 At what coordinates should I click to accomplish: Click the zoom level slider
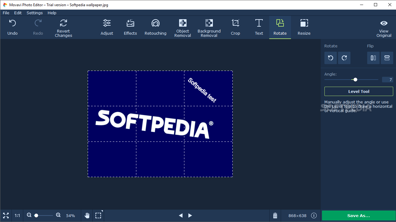point(43,215)
